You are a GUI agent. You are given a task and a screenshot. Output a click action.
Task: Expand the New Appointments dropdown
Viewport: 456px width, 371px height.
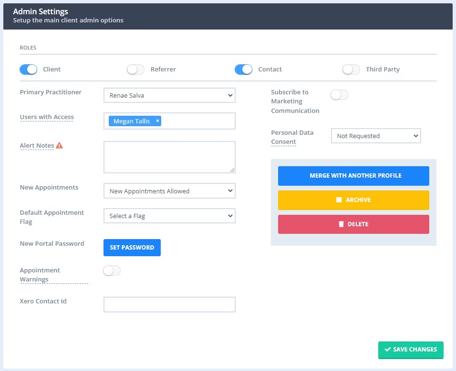click(169, 191)
